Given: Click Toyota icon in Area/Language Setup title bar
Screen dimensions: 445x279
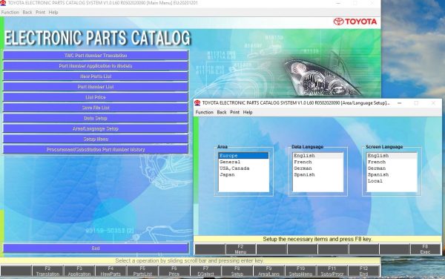Looking at the screenshot, I should click(x=197, y=102).
